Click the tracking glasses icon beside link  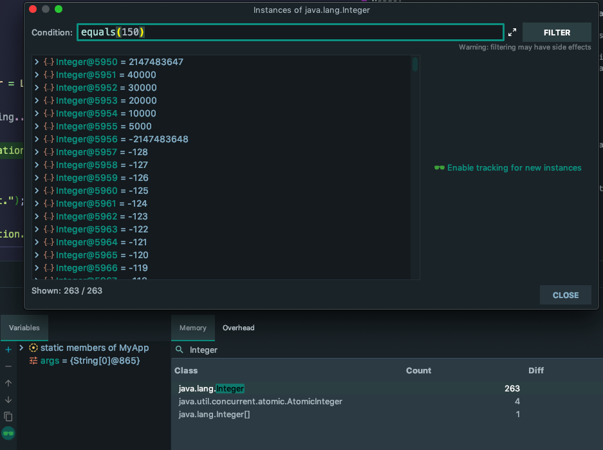coord(439,167)
